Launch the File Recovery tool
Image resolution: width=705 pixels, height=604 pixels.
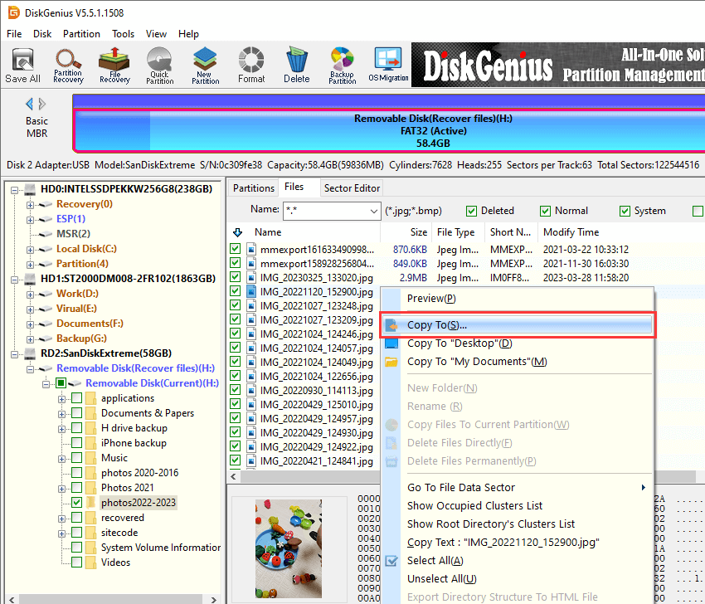[114, 66]
